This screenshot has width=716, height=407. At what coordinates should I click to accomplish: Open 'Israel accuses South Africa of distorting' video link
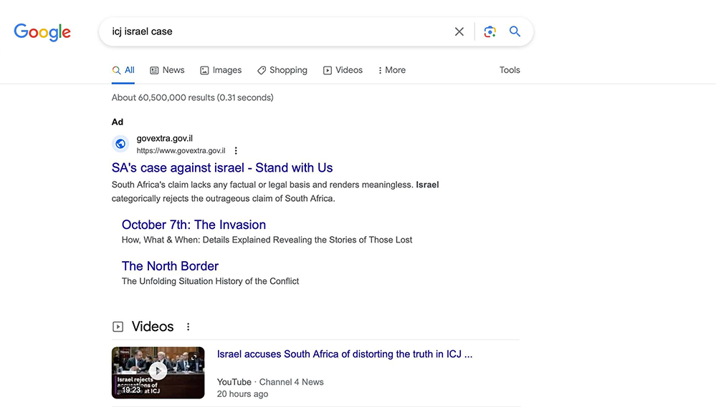345,354
